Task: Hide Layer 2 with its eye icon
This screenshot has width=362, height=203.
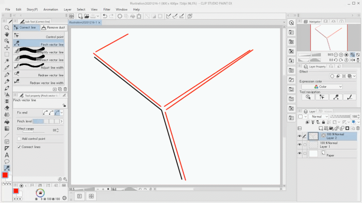Action: [x=299, y=136]
